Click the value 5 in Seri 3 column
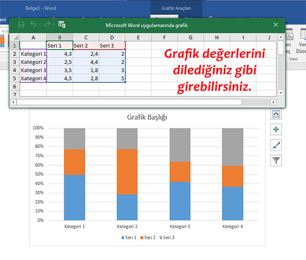This screenshot has width=306, height=260. point(112,78)
